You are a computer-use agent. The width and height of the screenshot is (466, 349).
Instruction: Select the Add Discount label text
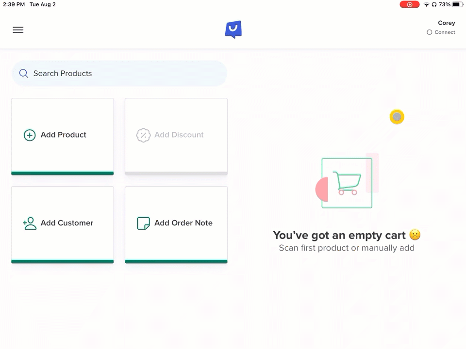pyautogui.click(x=179, y=135)
